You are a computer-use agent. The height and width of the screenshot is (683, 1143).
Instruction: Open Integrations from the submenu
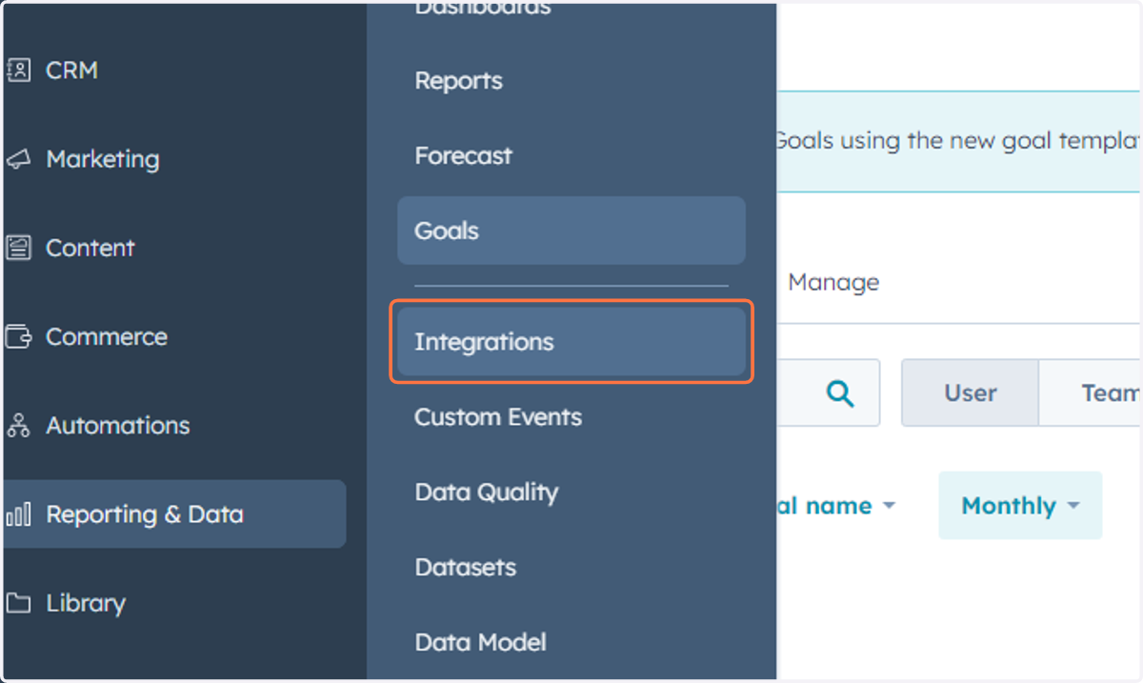coord(571,342)
